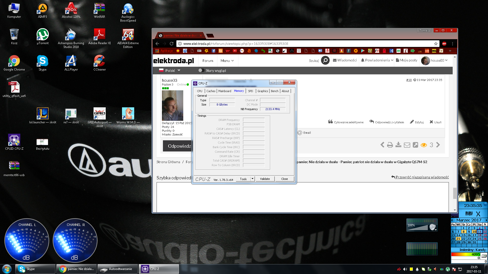Launch ALLPlayer desktop shortcut
Viewport: 488px width, 274px height.
coord(71,63)
